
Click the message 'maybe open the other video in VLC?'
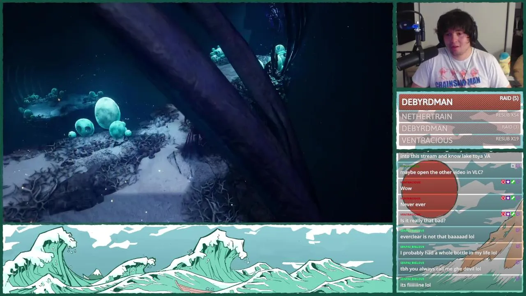click(x=441, y=172)
